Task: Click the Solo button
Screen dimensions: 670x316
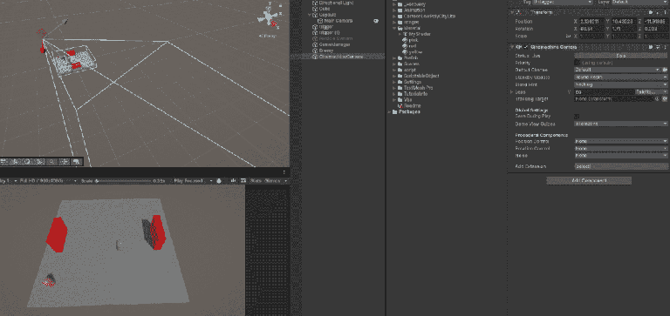Action: coord(621,56)
